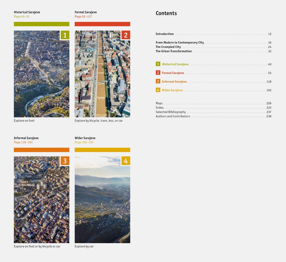Select the orange square icon beside Informal Sarajevo entry

[158, 81]
